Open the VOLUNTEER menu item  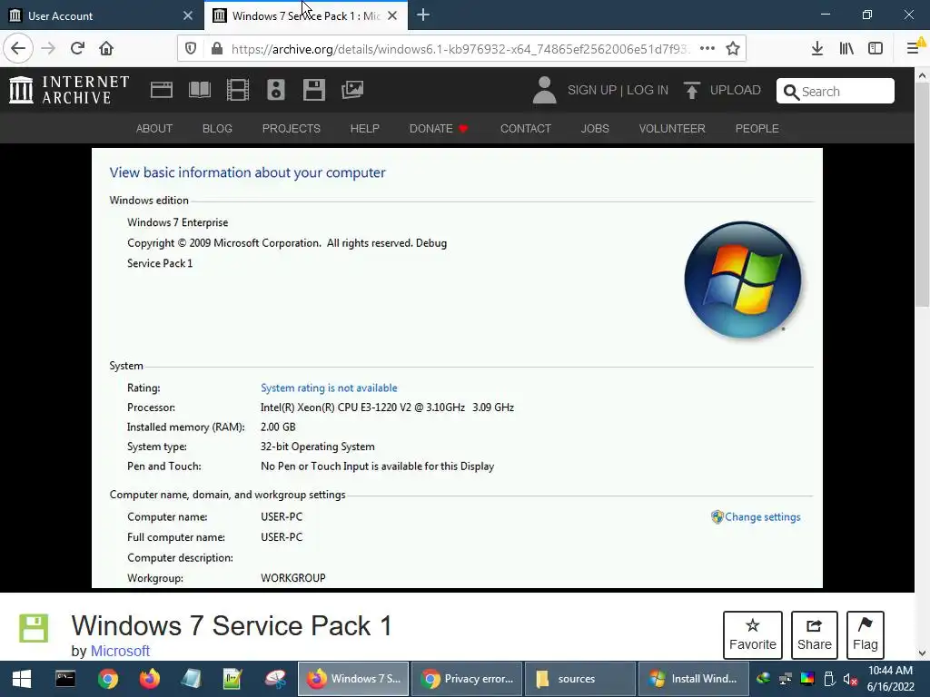(x=672, y=129)
